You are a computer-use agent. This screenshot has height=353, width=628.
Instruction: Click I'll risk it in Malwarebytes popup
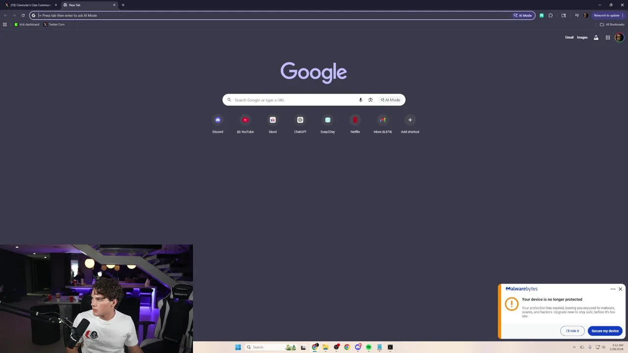coord(572,331)
